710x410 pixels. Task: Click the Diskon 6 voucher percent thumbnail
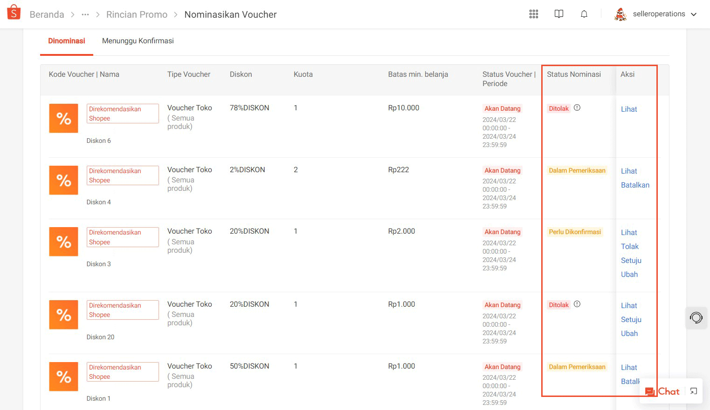tap(64, 118)
